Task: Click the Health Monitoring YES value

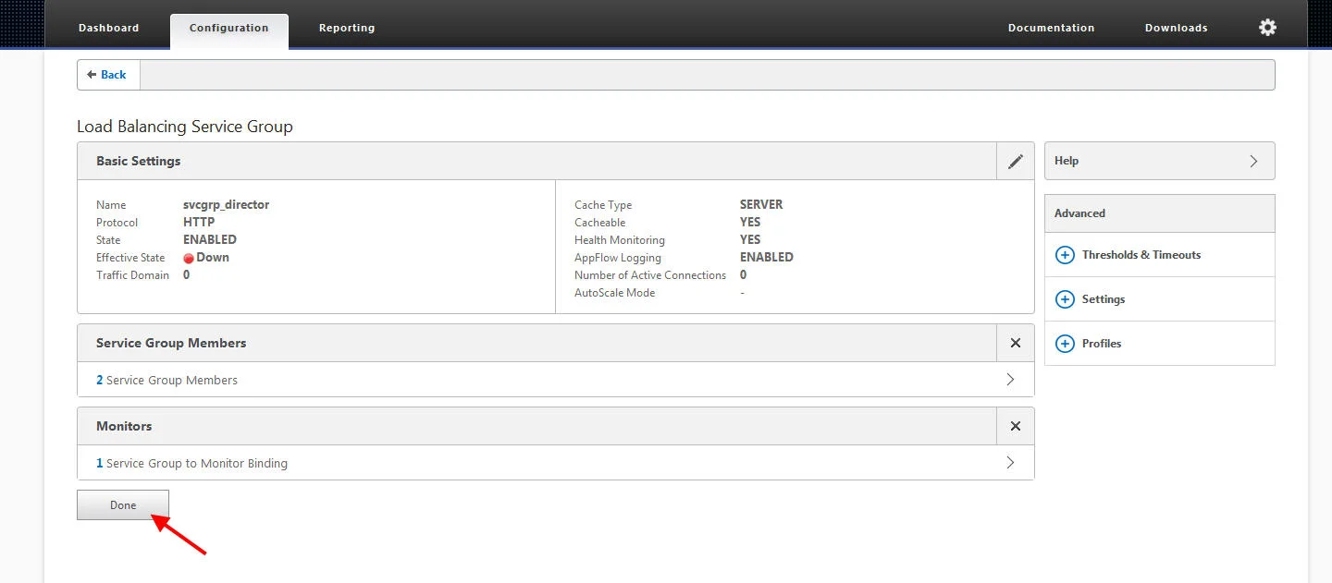Action: coord(750,240)
